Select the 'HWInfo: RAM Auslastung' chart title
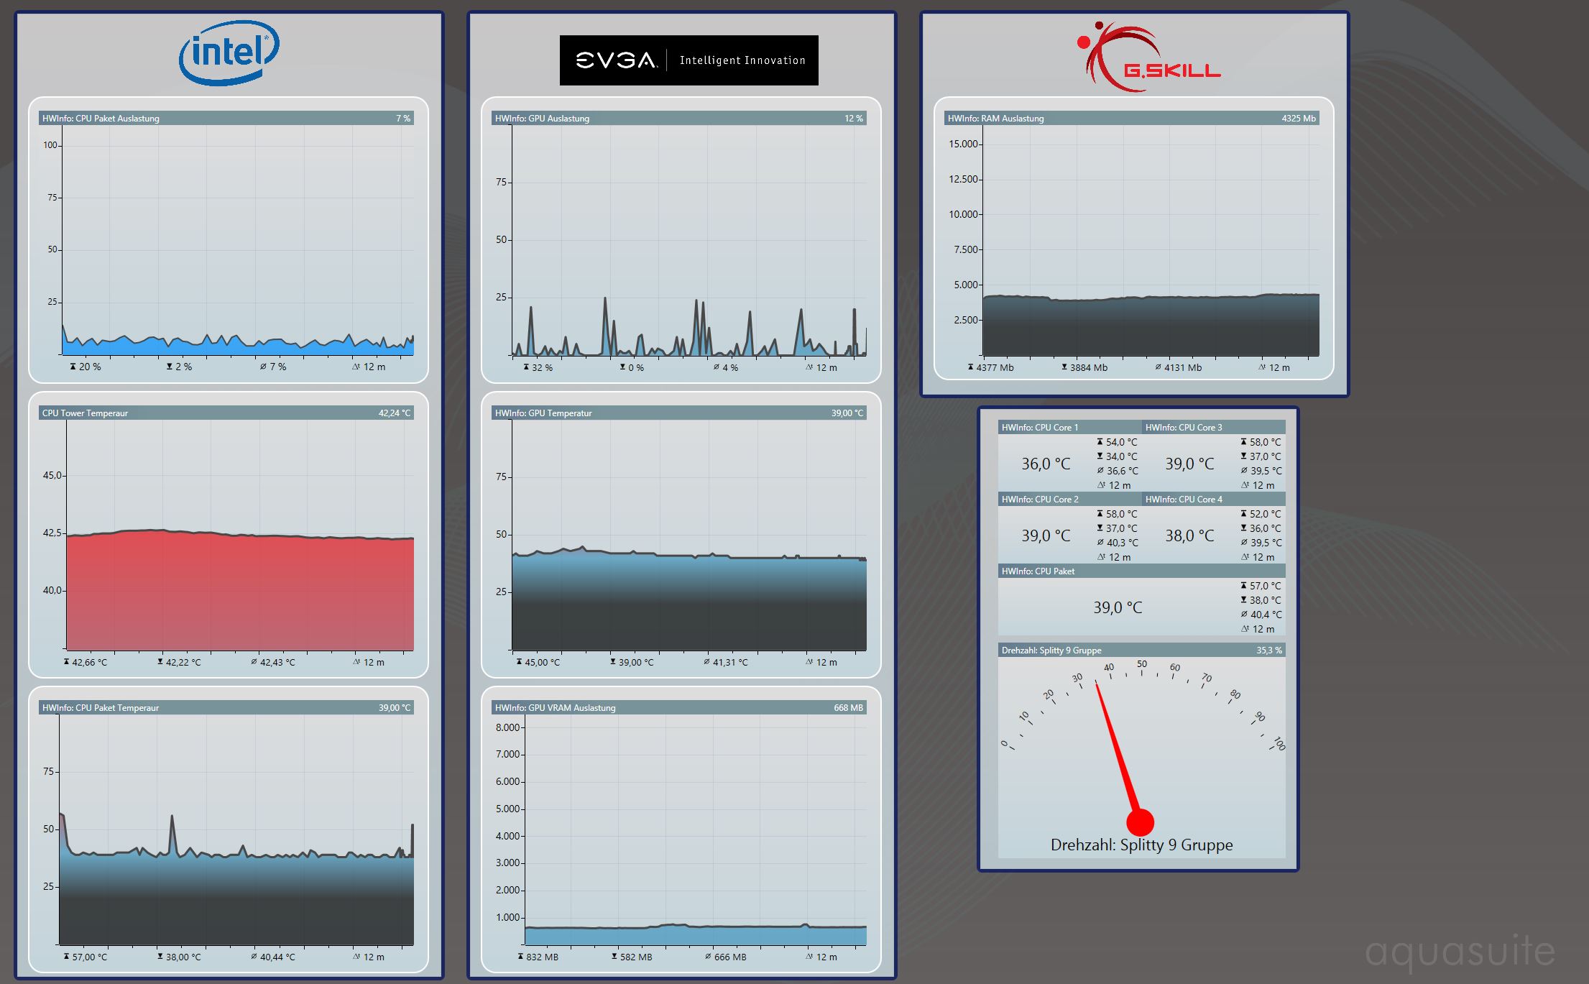 pos(995,119)
